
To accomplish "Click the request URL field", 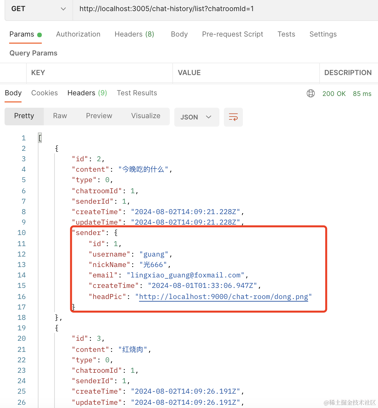I will pos(222,9).
